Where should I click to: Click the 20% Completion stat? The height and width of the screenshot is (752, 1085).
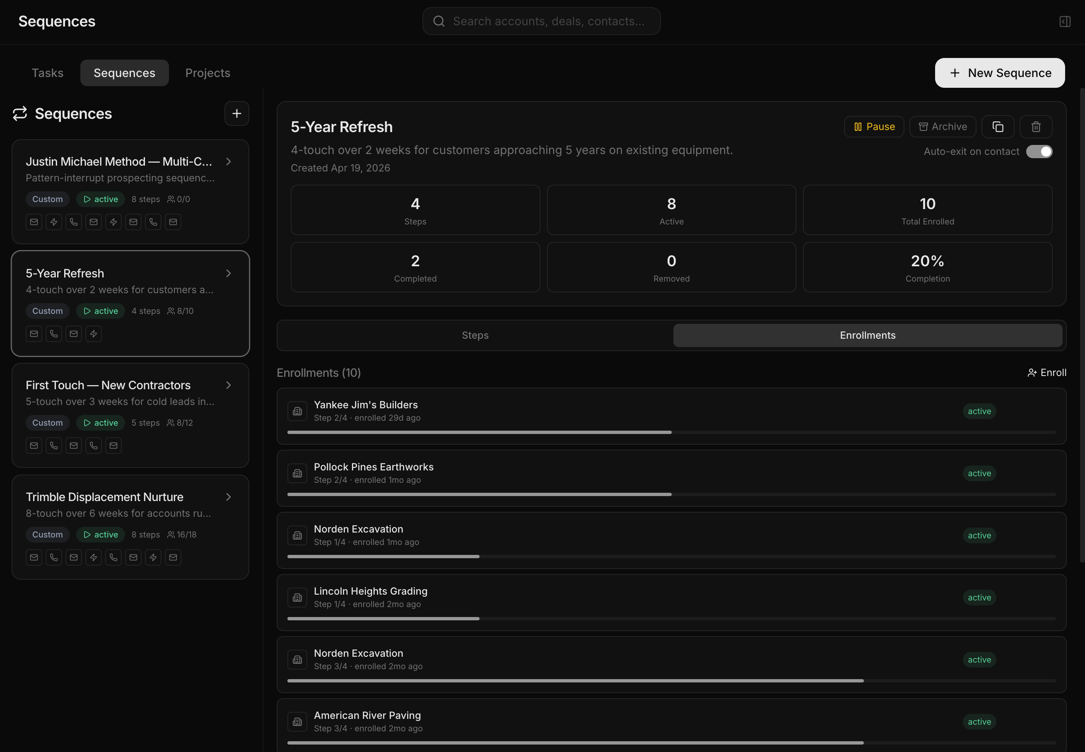927,267
